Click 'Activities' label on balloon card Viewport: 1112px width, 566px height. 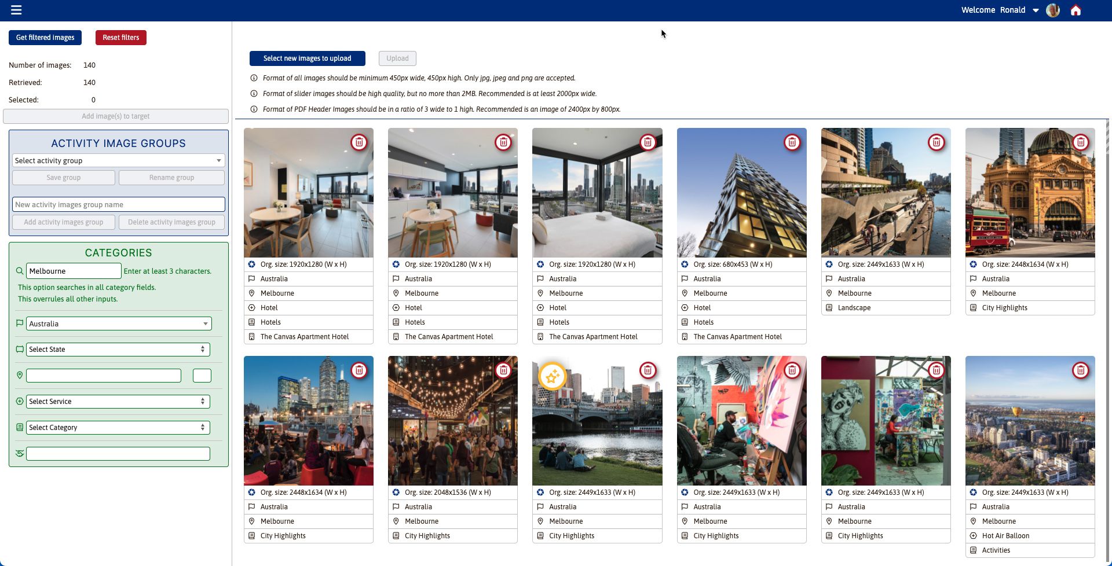pos(996,550)
